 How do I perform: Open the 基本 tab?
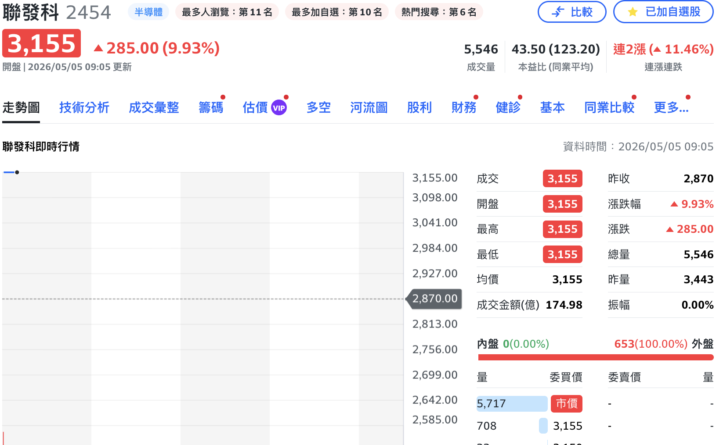tap(553, 107)
